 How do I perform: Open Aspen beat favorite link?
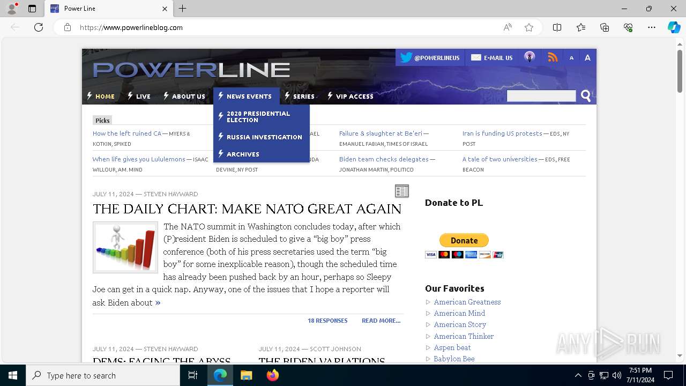click(452, 347)
